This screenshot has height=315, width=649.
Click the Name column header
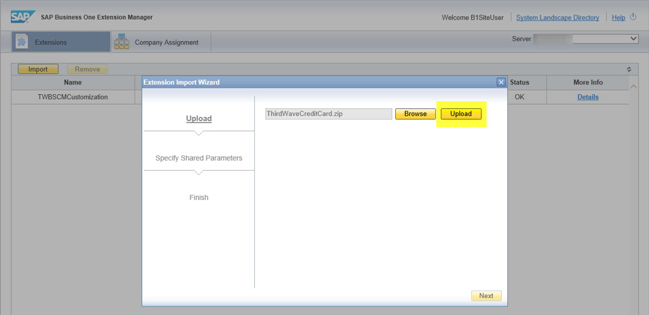73,82
